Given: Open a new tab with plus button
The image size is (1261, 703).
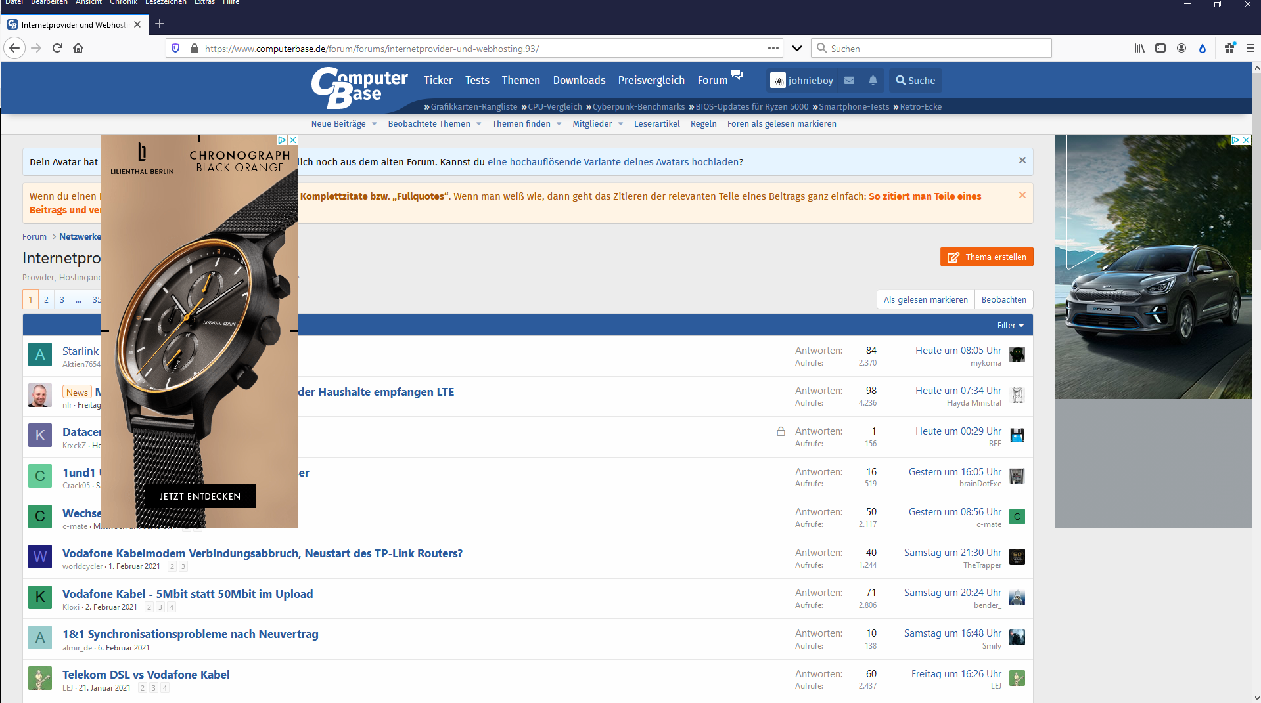Looking at the screenshot, I should tap(160, 24).
